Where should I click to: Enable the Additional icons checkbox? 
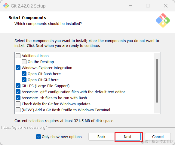click(18, 56)
